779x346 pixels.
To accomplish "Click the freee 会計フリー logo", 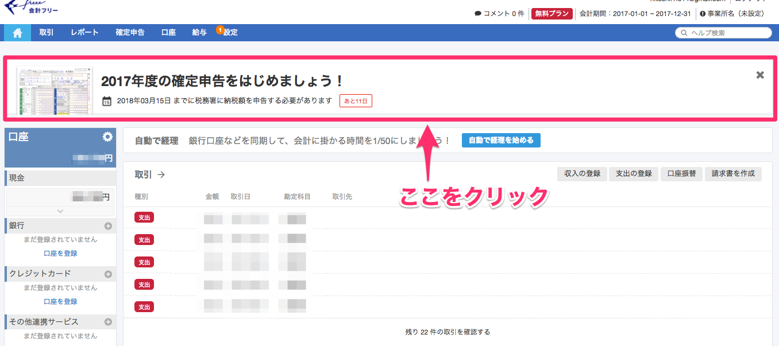I will pos(31,7).
